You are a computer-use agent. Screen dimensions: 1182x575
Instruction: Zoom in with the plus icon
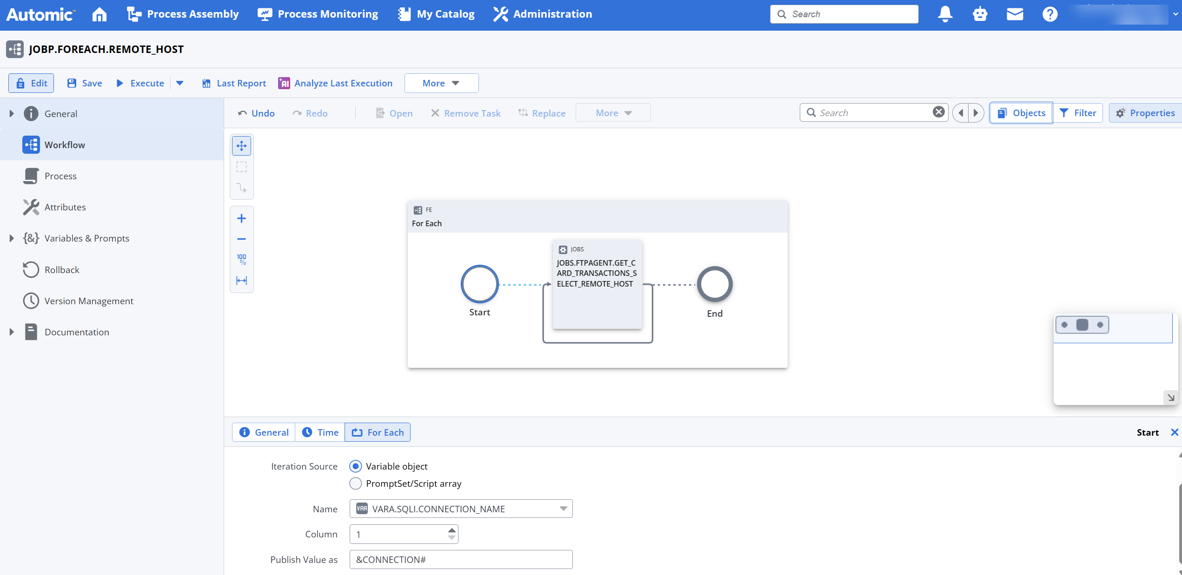tap(241, 218)
